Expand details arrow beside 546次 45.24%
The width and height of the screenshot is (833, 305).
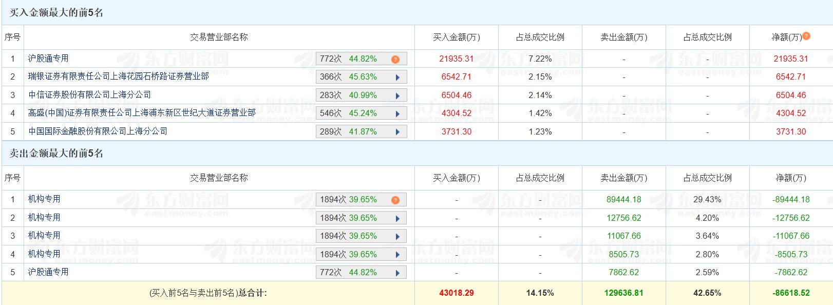coord(397,114)
